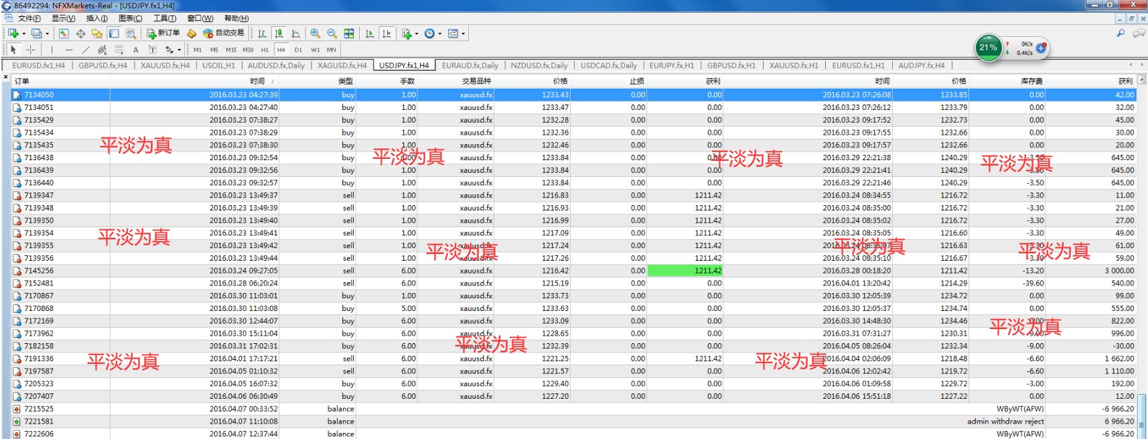Open the Tile Windows grid icon
Viewport: 1148px width, 439px height.
coord(349,33)
